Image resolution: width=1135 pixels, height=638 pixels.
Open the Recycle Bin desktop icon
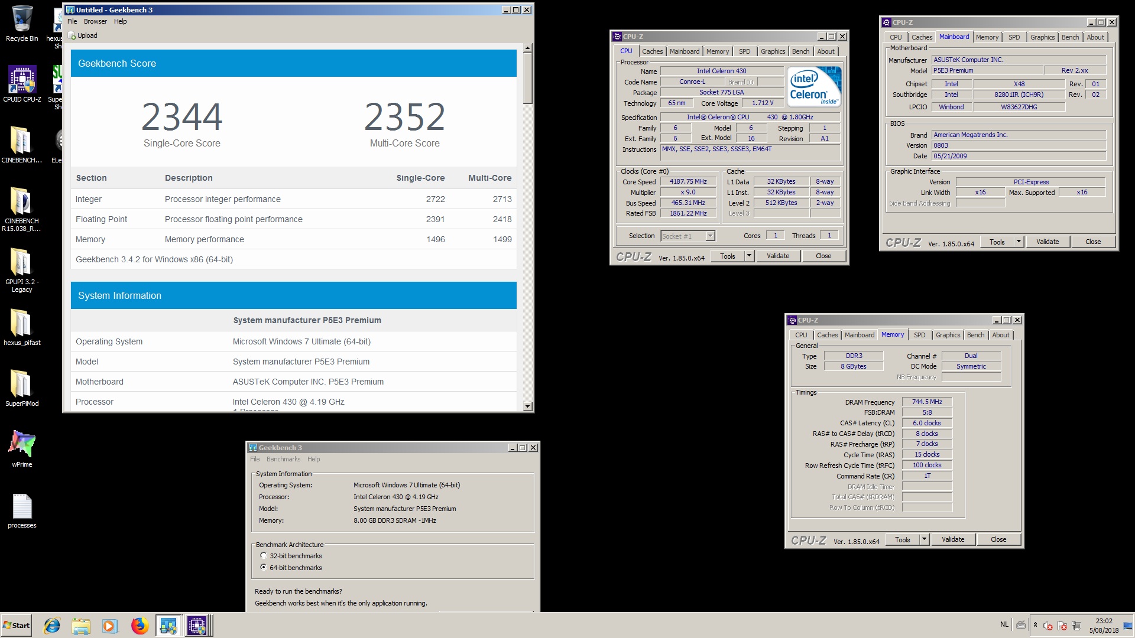click(x=22, y=24)
